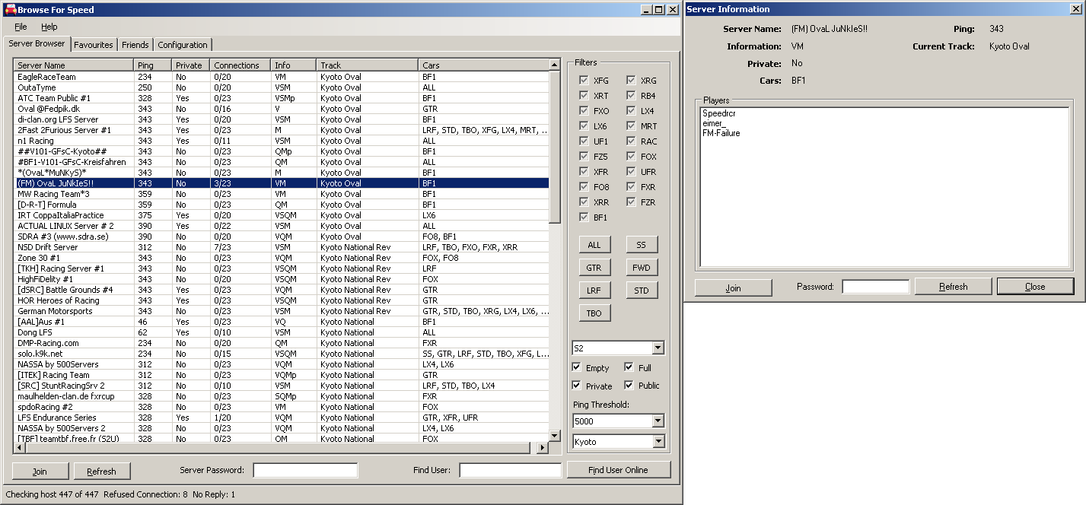Click the server list horizontal scrollbar right arrow
This screenshot has width=1086, height=505.
point(543,448)
